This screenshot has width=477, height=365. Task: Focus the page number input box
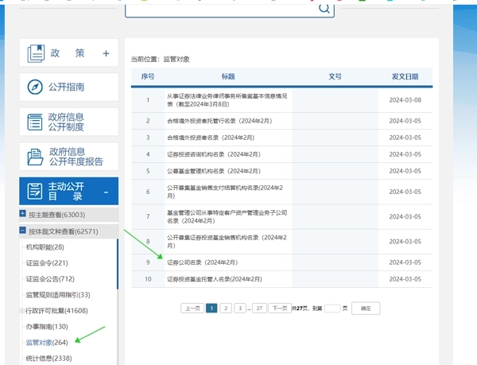click(x=332, y=308)
